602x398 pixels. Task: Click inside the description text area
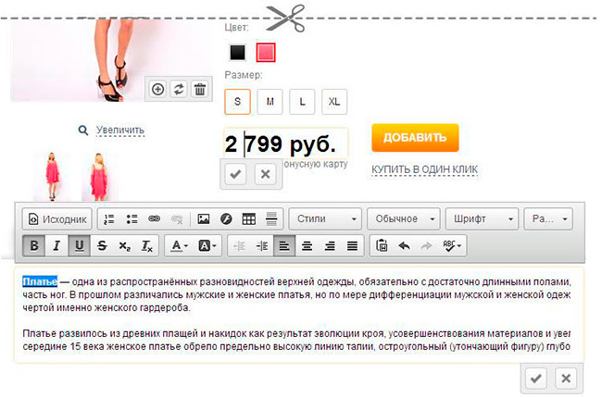pos(299,315)
